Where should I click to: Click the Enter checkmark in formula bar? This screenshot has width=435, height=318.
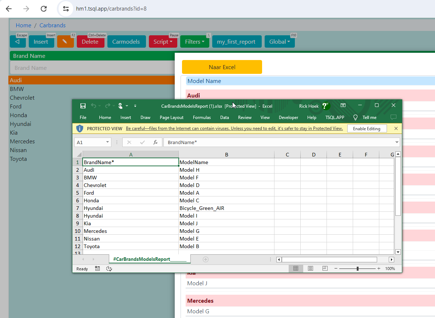tap(143, 142)
